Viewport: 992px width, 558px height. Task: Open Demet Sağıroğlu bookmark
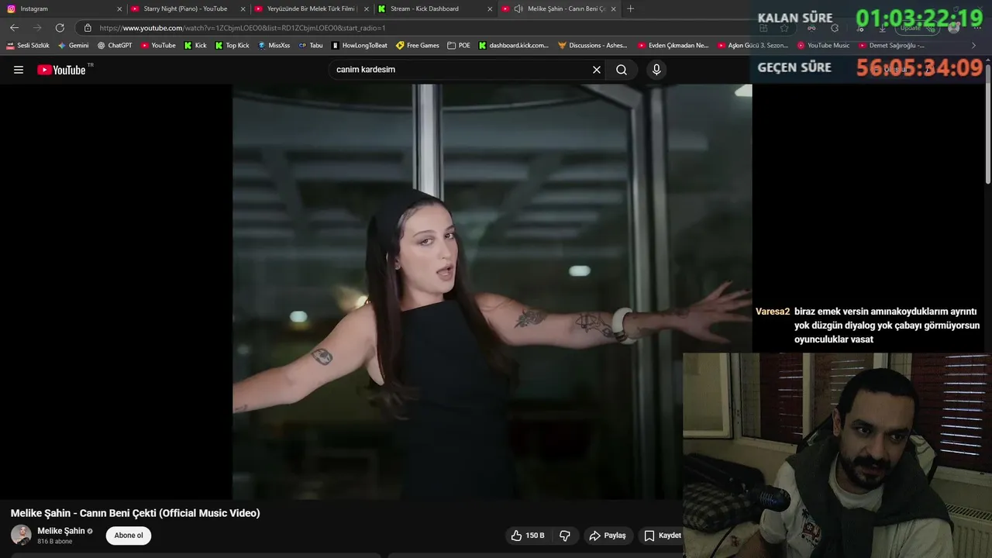(891, 46)
